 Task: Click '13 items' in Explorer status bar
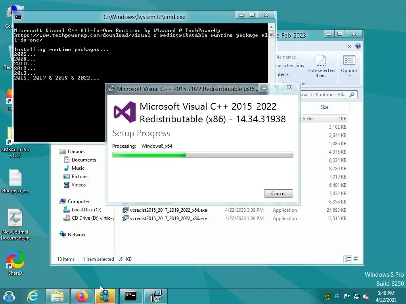coord(66,259)
